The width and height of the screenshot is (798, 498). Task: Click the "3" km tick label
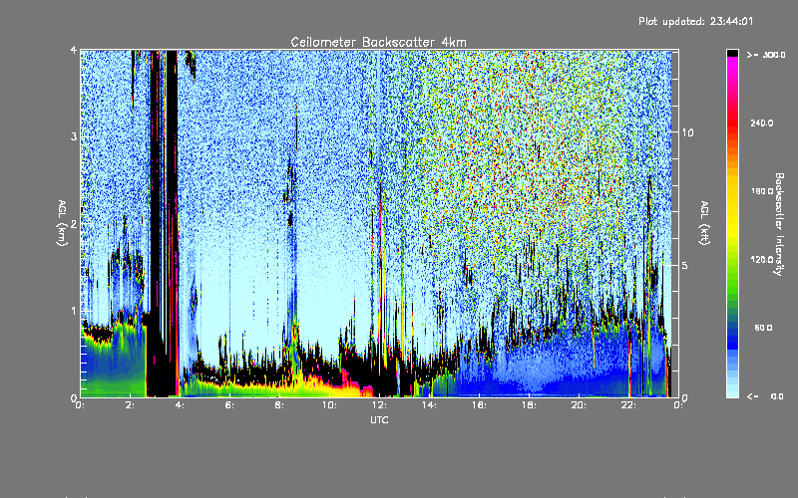[74, 136]
